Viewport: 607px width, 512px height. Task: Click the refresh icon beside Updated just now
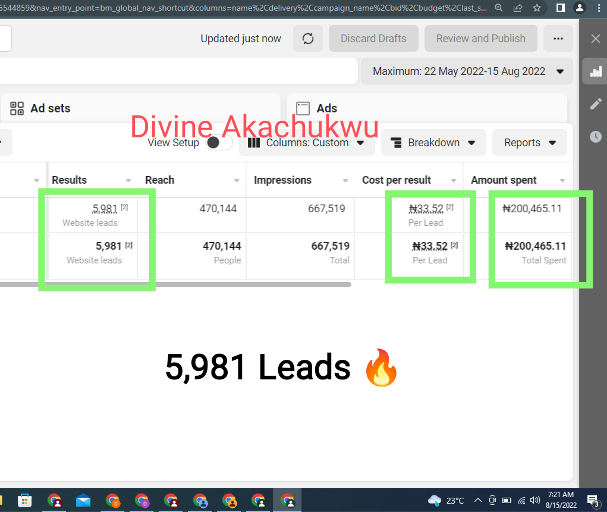tap(308, 39)
